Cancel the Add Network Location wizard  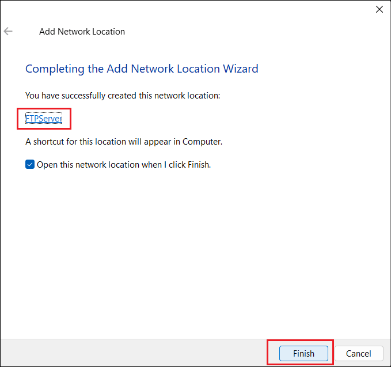359,353
